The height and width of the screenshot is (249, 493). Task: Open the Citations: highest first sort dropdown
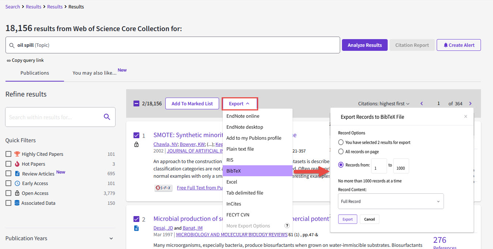point(384,103)
